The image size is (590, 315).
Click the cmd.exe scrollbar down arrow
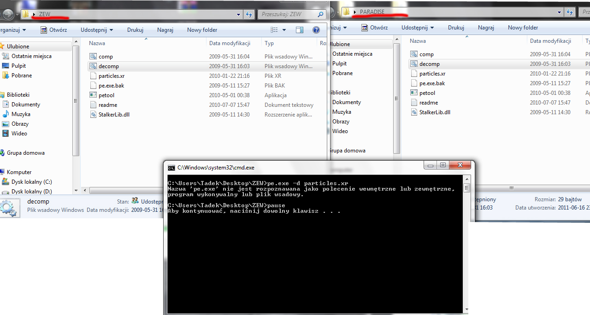point(466,309)
